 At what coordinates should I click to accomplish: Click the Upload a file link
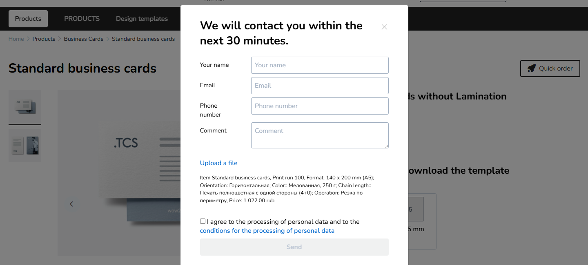(218, 163)
